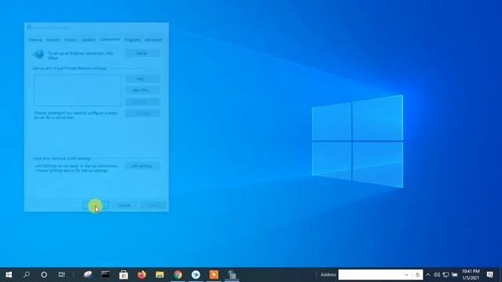502x282 pixels.
Task: Open LAN settings
Action: (x=142, y=166)
